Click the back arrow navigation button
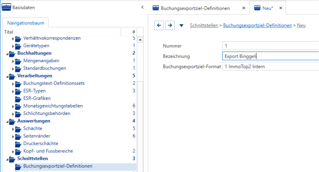Image resolution: width=319 pixels, height=172 pixels. pos(159,25)
